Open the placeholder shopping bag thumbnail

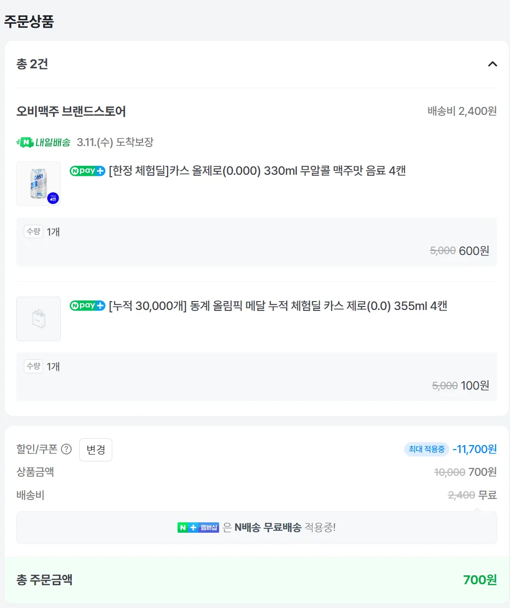click(x=39, y=319)
